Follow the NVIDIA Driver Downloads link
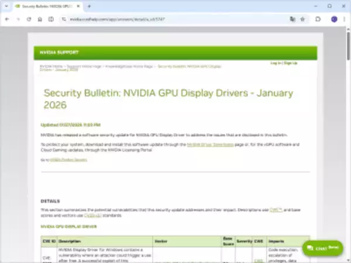 pyautogui.click(x=211, y=145)
